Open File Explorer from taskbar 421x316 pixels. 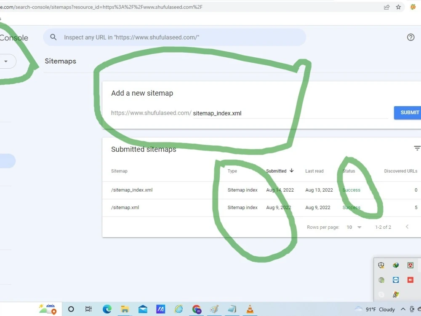click(125, 309)
